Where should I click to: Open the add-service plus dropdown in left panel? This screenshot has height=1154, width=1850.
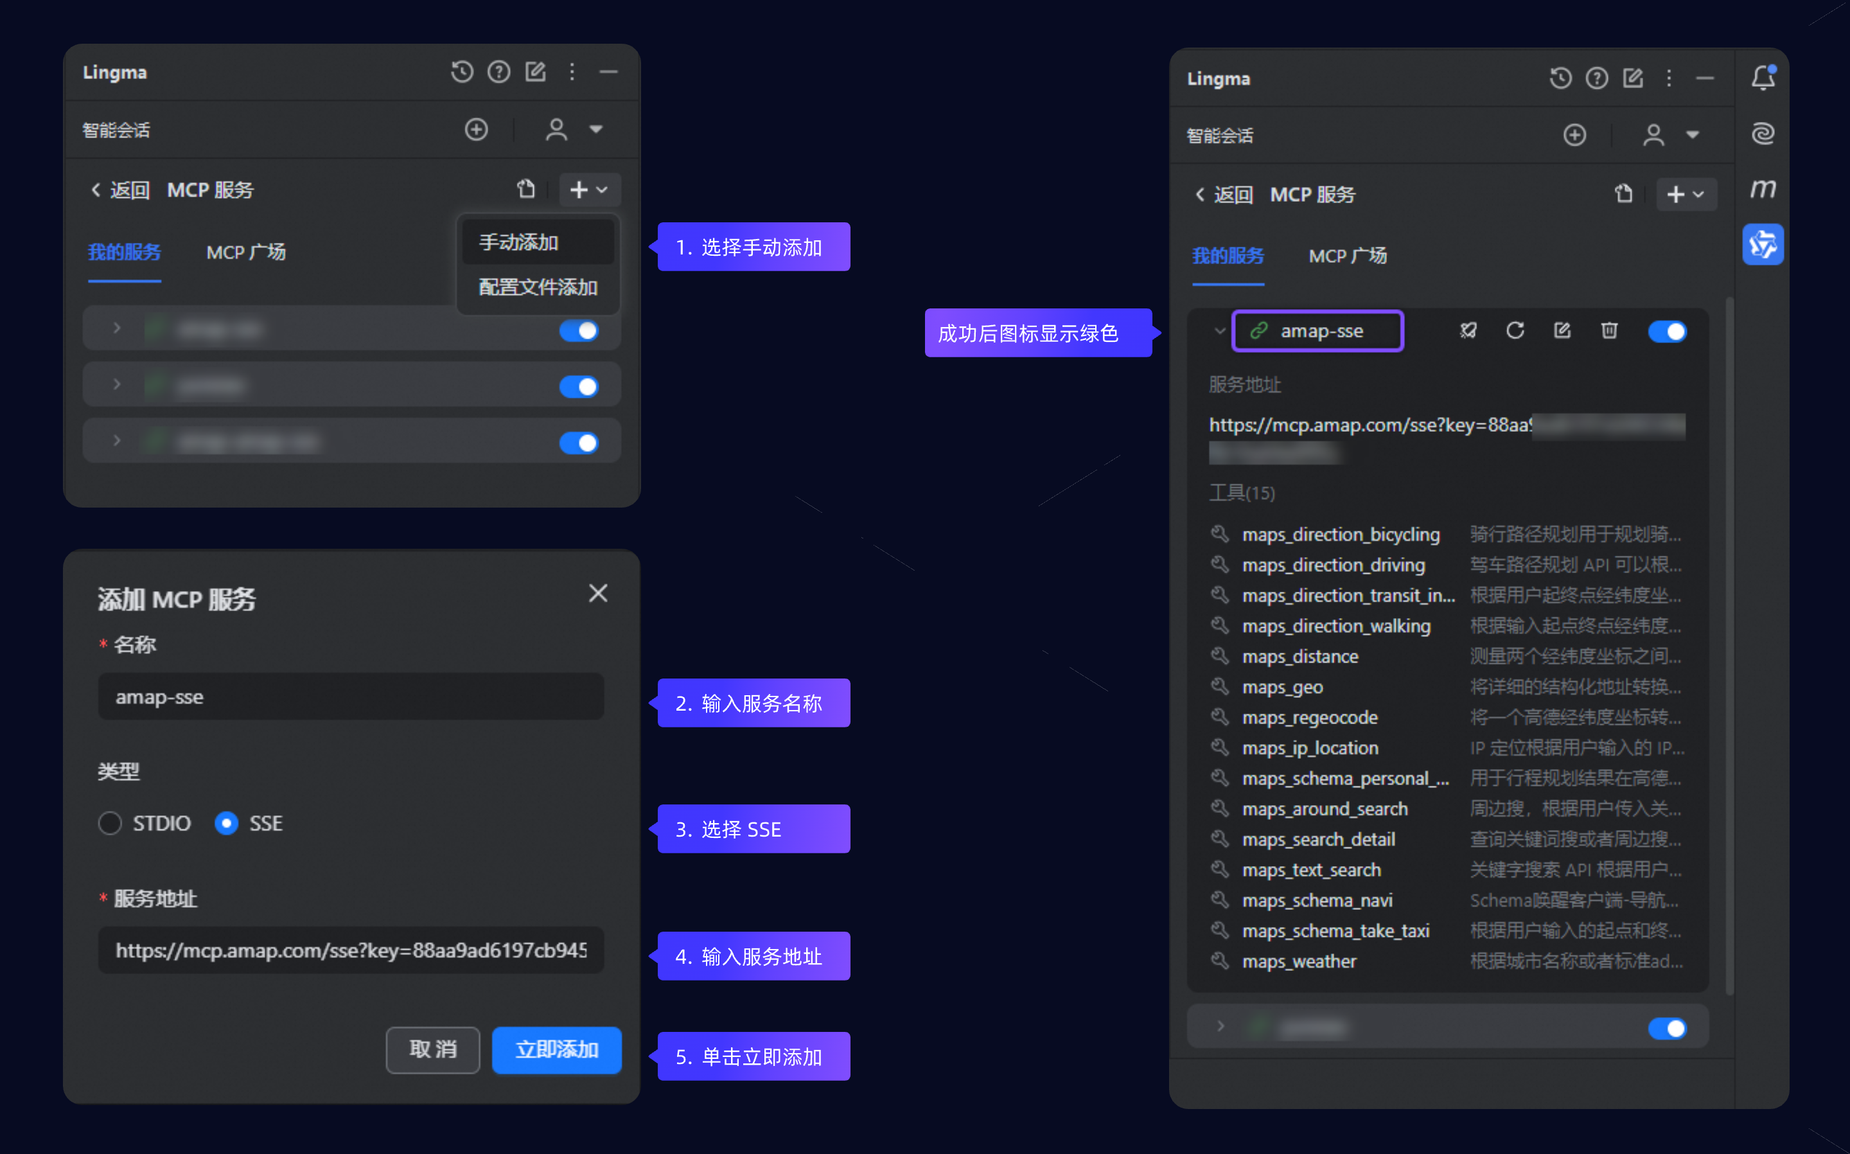click(589, 190)
